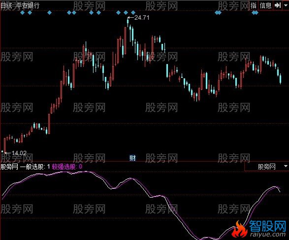289x240 pixels.
Task: Select the 较强选股: 0 indicator label
Action: [x=67, y=167]
